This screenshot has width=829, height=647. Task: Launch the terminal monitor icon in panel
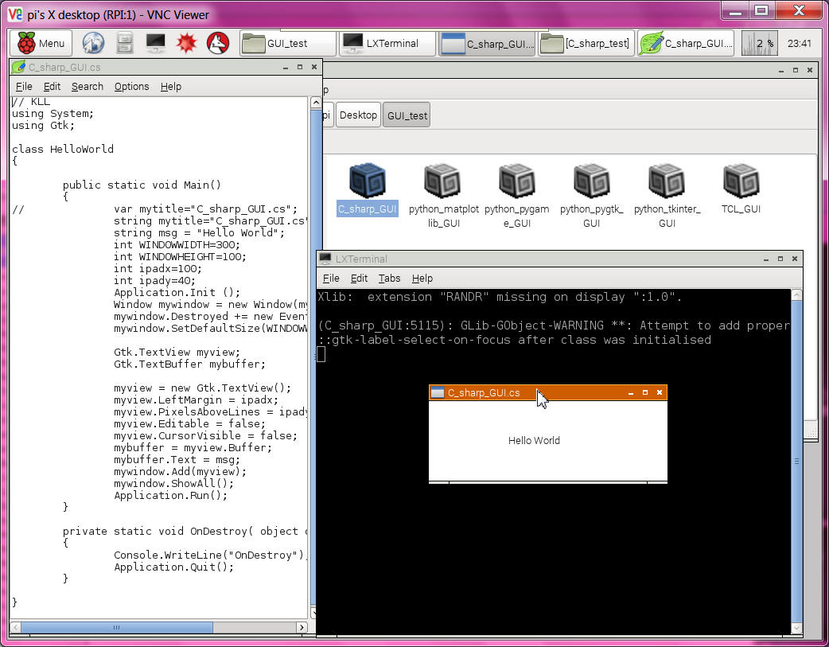[x=155, y=44]
